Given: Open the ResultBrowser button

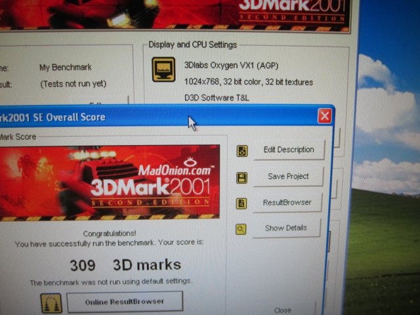Looking at the screenshot, I should tap(287, 203).
